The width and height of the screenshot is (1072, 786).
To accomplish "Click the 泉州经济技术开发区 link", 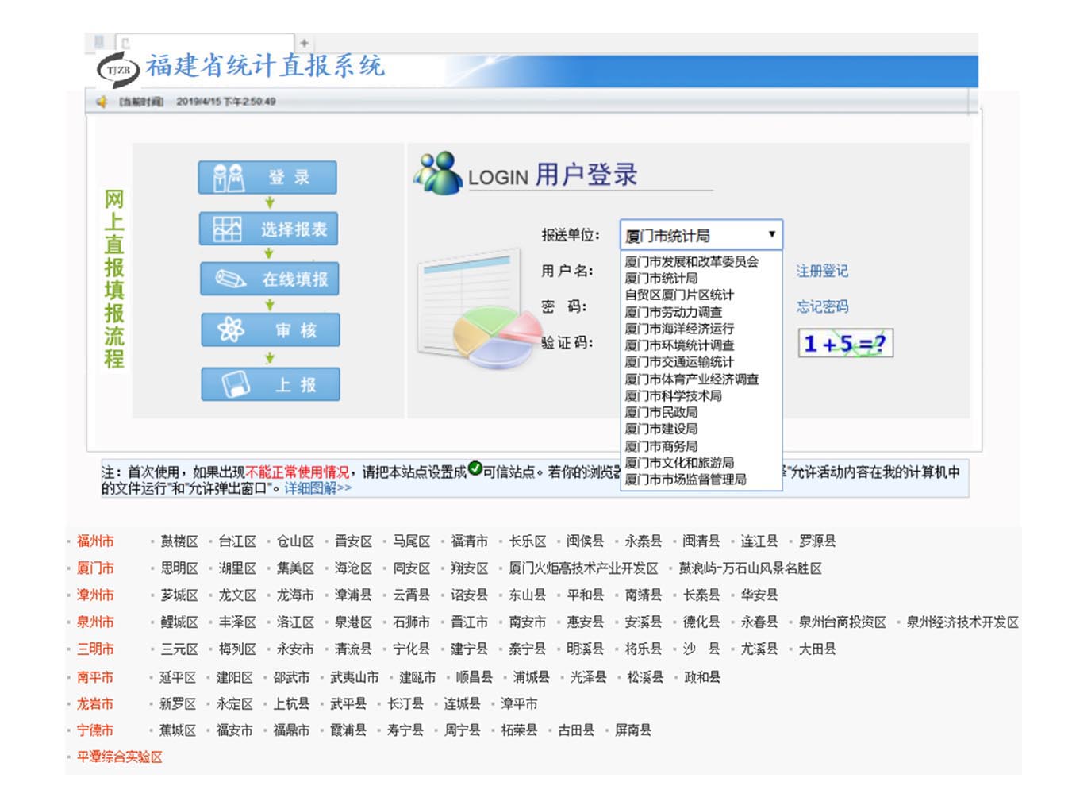I will [x=962, y=622].
